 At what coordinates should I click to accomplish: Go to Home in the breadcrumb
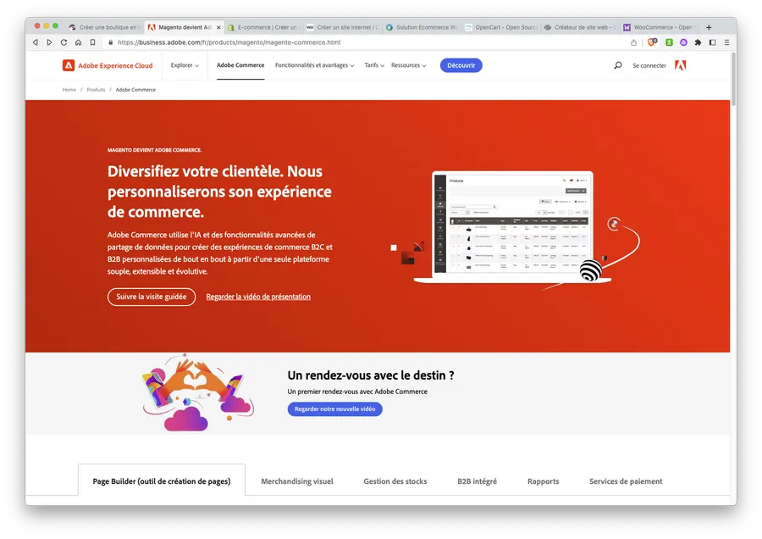69,90
